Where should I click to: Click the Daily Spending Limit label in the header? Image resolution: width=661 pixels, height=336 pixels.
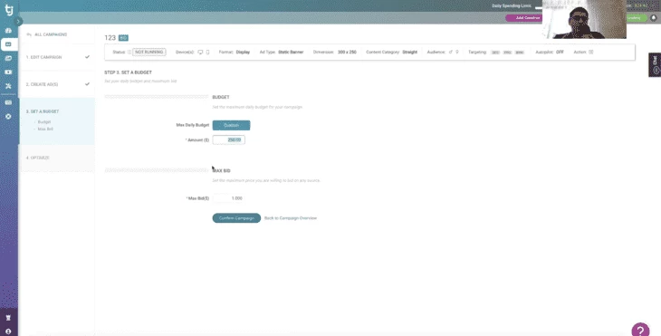click(512, 6)
